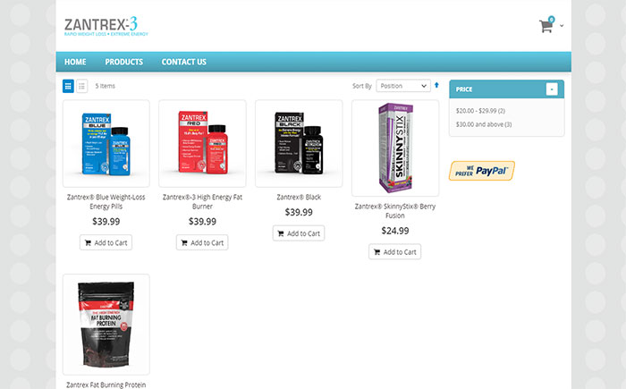Add SkinnyStix Berry Fusion to cart
The width and height of the screenshot is (626, 389).
pos(395,251)
